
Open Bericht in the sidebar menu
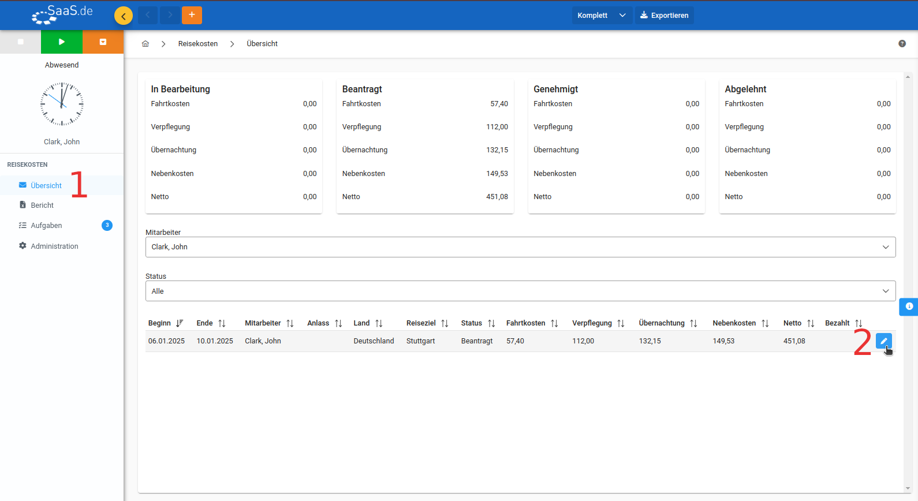[42, 205]
